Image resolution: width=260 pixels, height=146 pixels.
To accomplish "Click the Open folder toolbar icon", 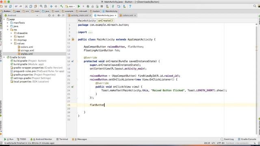I will [1, 6].
